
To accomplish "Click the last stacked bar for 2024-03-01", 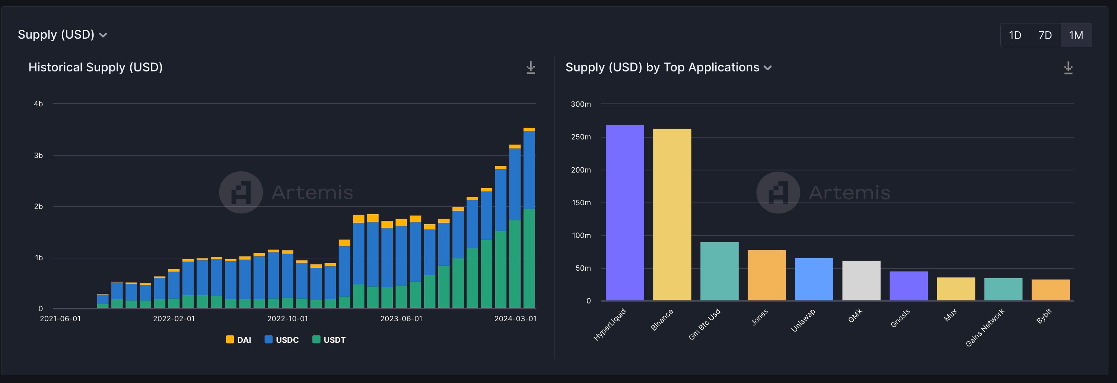I will click(529, 218).
